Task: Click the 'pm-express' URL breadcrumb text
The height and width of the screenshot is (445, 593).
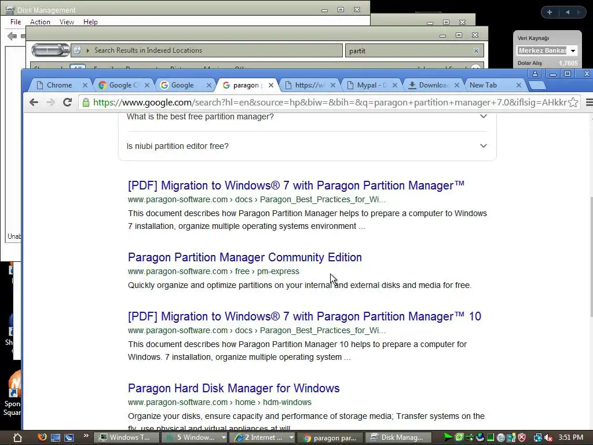Action: click(278, 271)
